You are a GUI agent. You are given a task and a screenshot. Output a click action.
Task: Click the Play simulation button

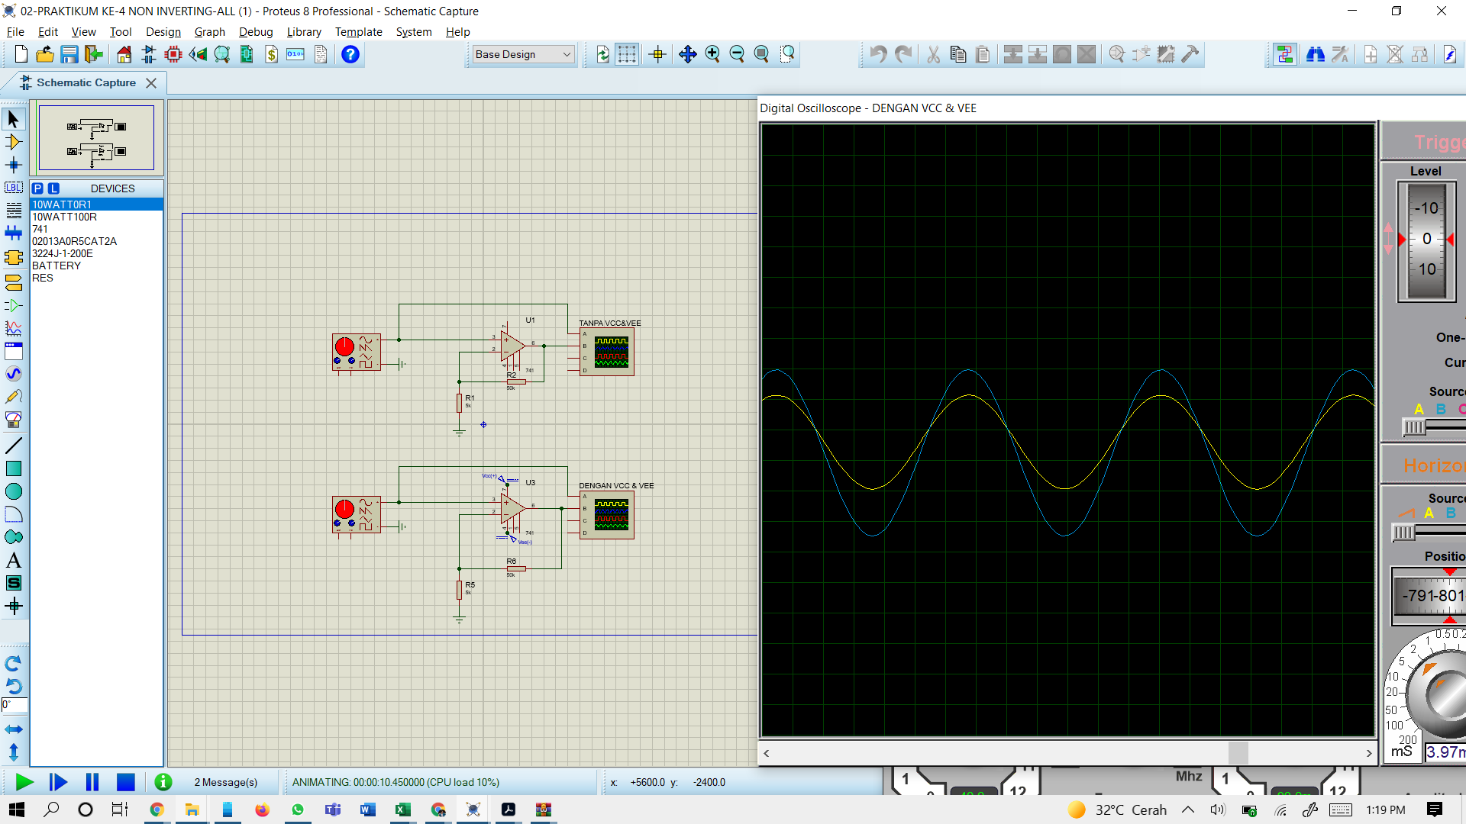click(x=24, y=782)
